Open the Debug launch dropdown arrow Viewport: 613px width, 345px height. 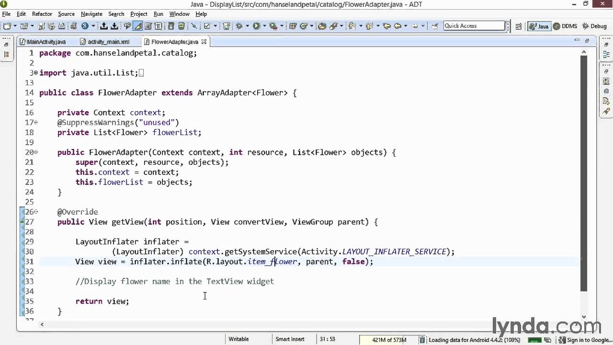247,26
